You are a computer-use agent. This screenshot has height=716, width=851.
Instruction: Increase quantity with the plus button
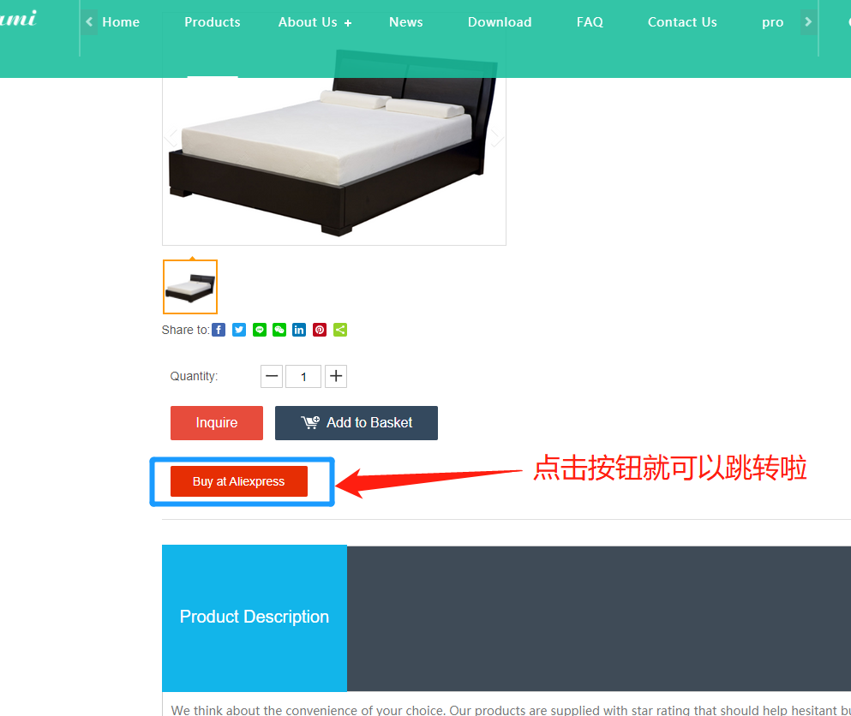(x=336, y=377)
